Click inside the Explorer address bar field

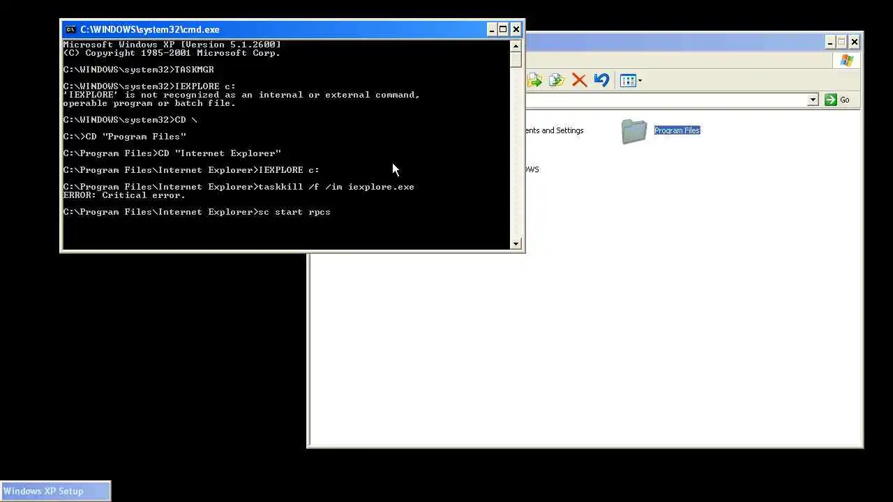click(666, 100)
